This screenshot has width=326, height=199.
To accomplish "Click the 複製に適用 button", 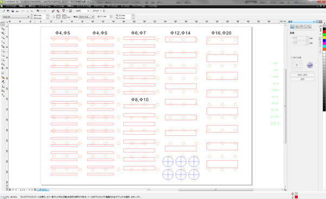I will click(302, 74).
